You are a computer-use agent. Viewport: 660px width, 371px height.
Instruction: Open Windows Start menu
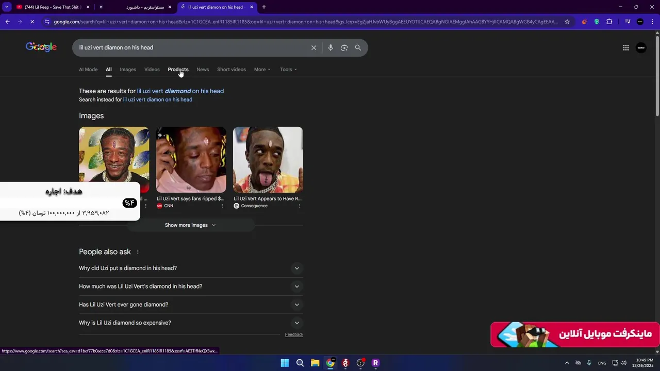pyautogui.click(x=285, y=363)
